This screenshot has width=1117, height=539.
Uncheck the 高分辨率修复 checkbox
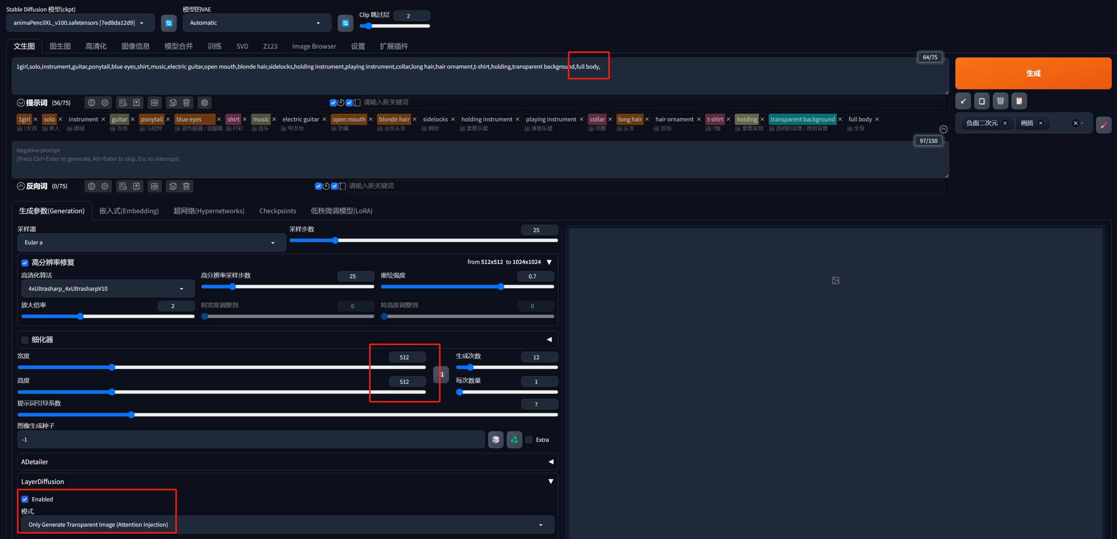tap(25, 263)
